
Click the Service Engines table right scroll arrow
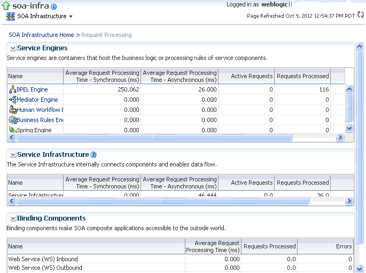click(x=340, y=138)
